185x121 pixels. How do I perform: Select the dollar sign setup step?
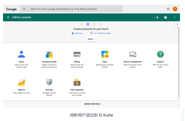point(101,24)
